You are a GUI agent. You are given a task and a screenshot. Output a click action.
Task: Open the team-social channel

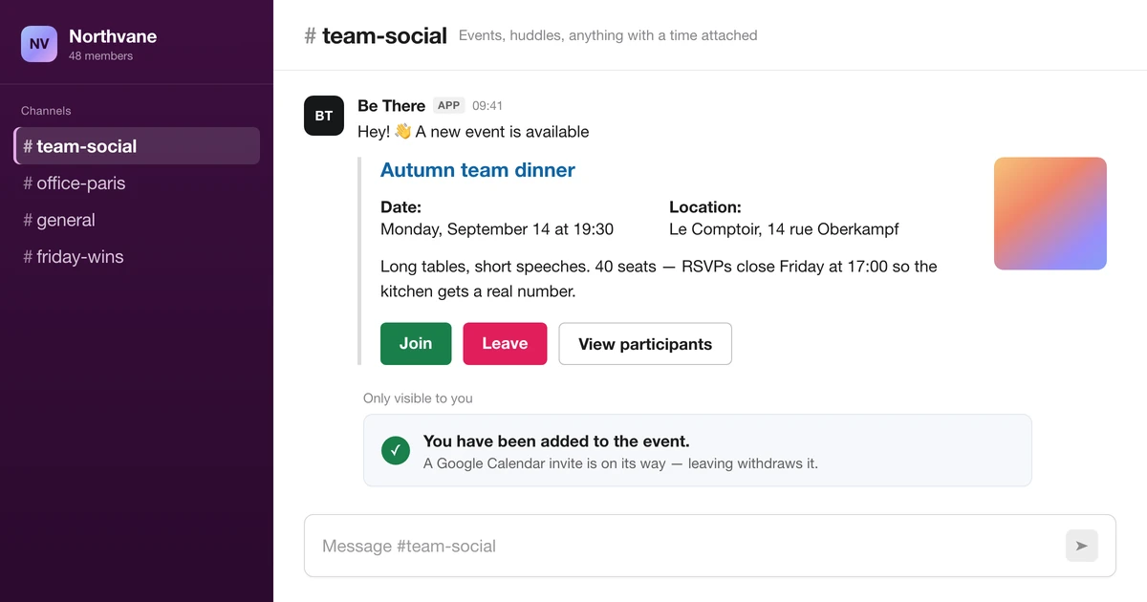click(137, 146)
